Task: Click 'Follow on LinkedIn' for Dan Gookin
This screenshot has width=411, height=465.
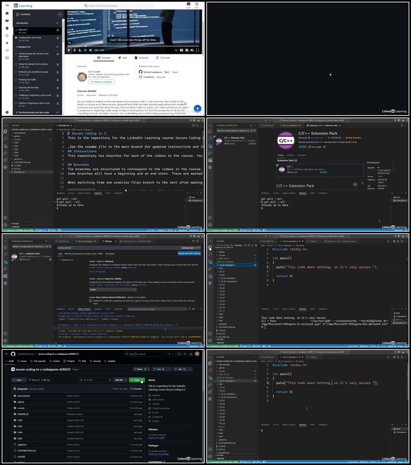Action: pos(101,82)
